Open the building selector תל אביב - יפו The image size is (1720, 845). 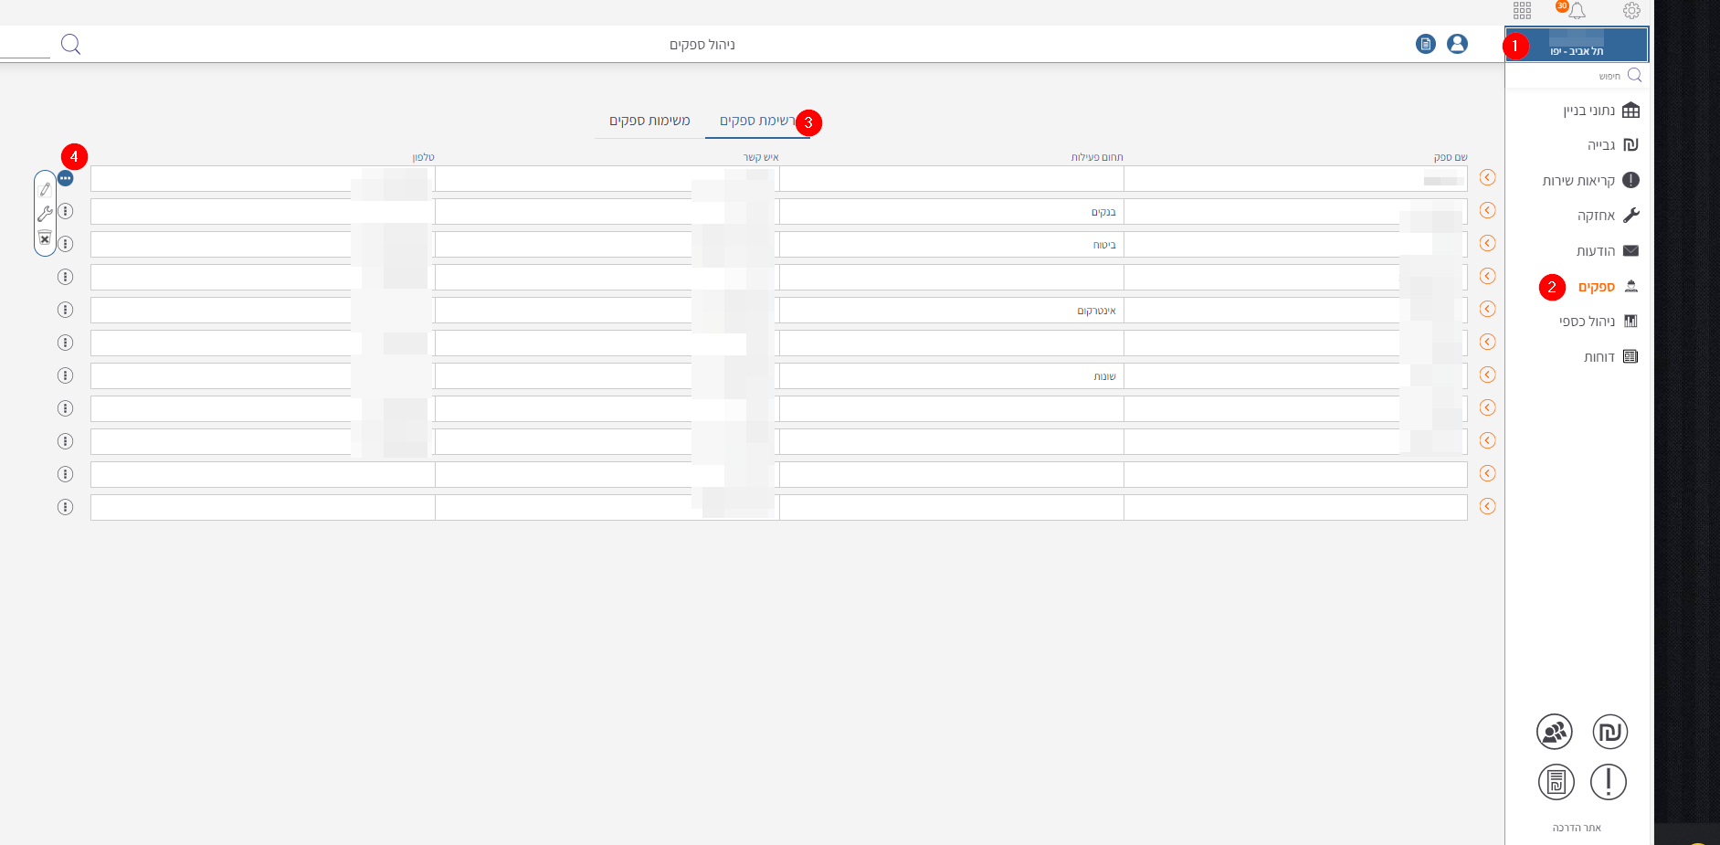click(1577, 45)
